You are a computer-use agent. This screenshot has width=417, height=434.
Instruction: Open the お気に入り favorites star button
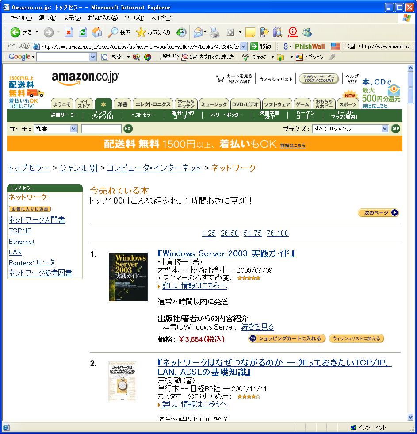coord(153,32)
